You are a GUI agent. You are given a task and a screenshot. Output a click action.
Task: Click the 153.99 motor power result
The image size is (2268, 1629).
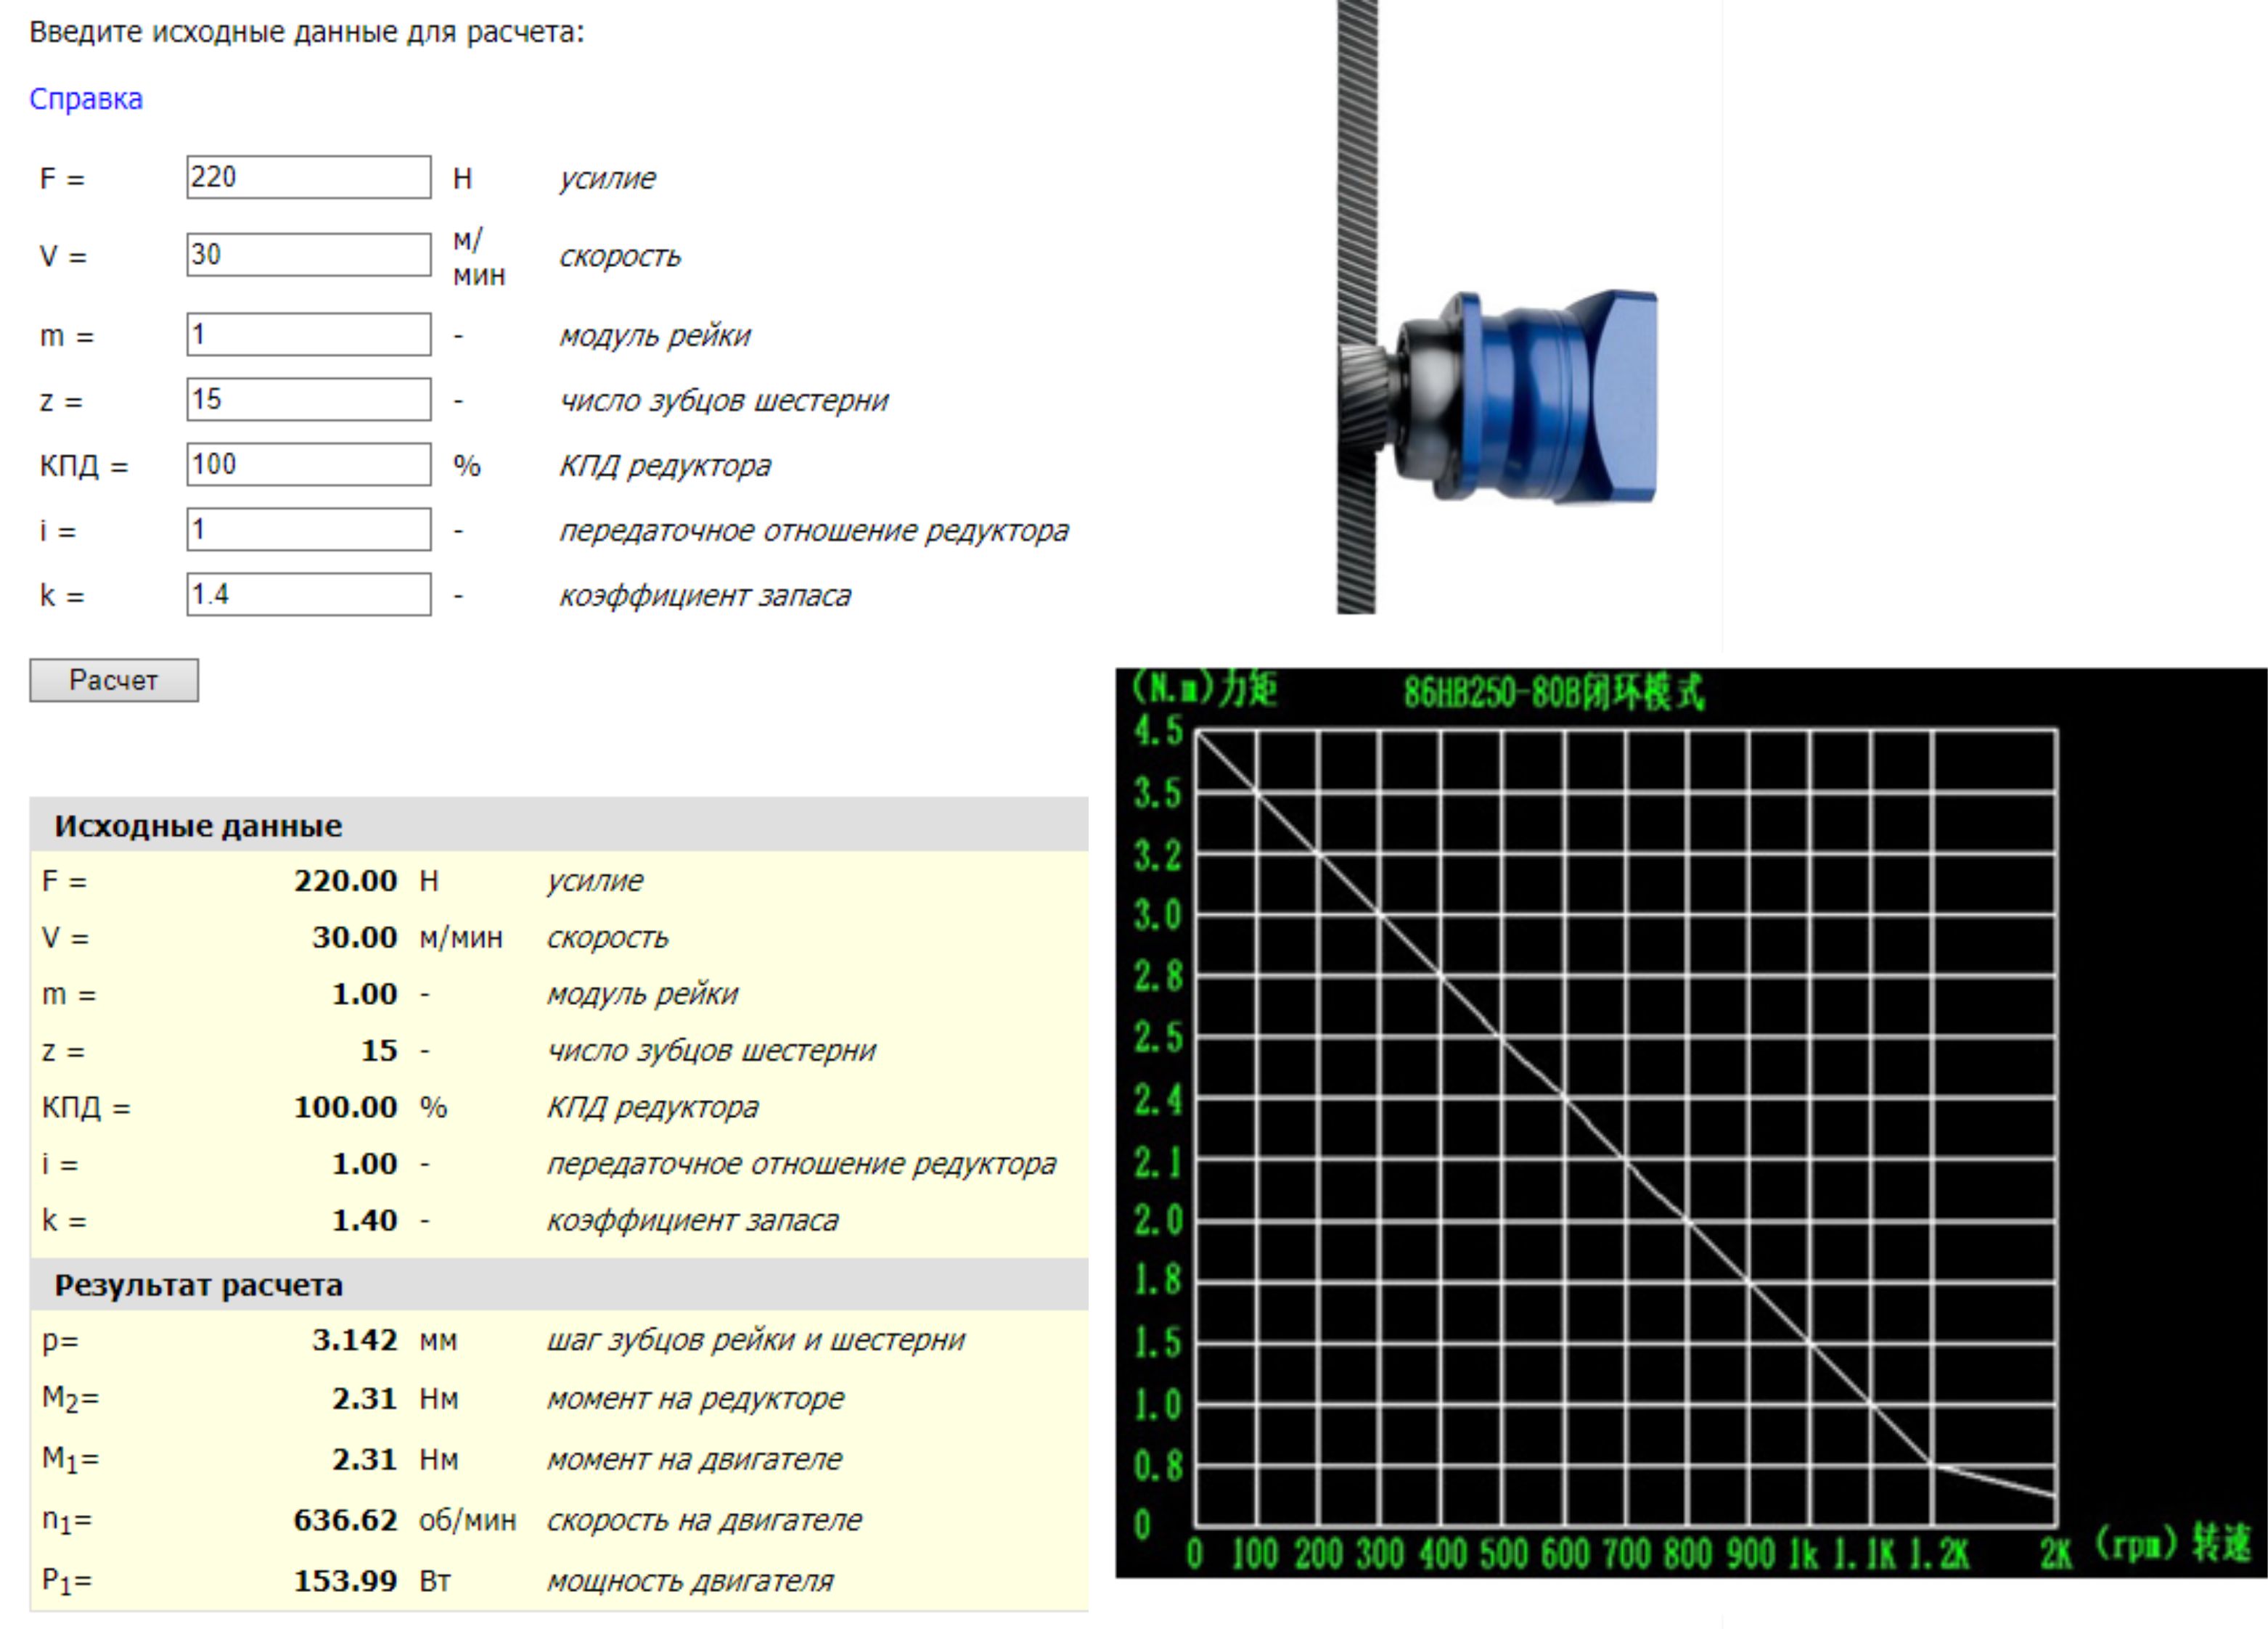(345, 1581)
